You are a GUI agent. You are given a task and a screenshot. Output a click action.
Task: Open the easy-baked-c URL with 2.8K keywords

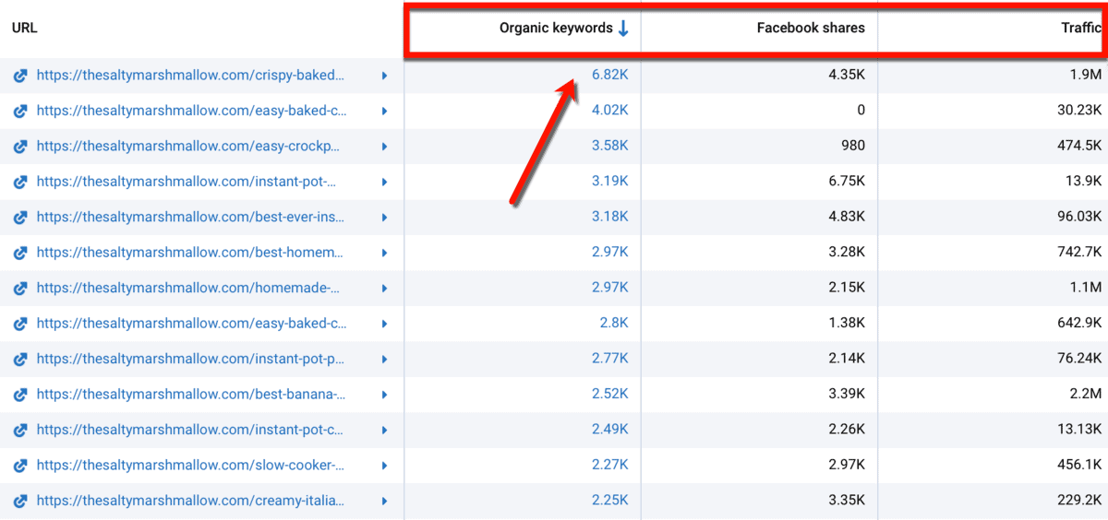[x=192, y=324]
